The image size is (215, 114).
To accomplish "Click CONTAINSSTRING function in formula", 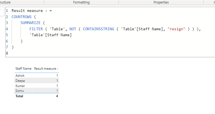I will [x=99, y=29].
